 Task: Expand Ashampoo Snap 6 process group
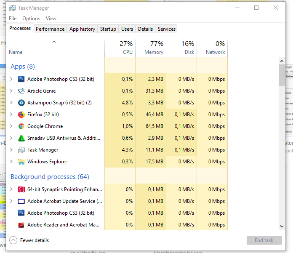[x=11, y=103]
